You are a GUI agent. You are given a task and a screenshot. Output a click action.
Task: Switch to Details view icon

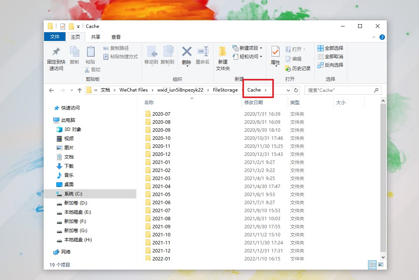coord(372,265)
